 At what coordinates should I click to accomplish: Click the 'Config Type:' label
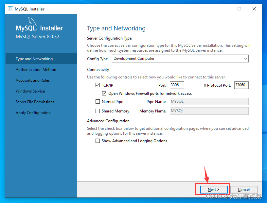pos(98,59)
